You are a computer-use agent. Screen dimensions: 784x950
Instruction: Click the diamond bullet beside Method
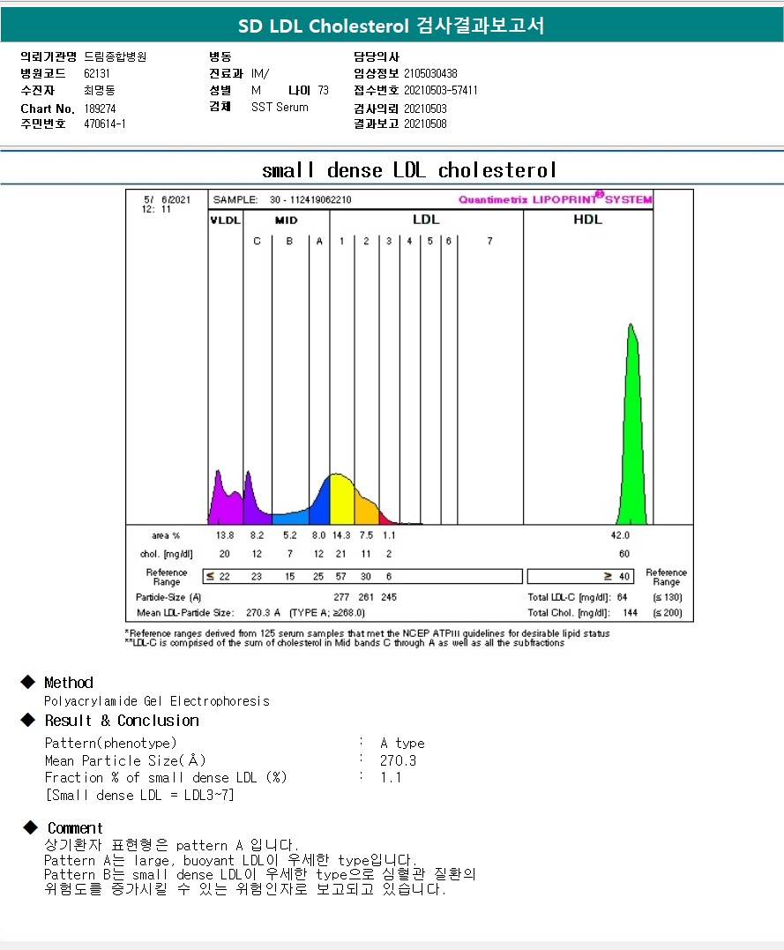[28, 682]
